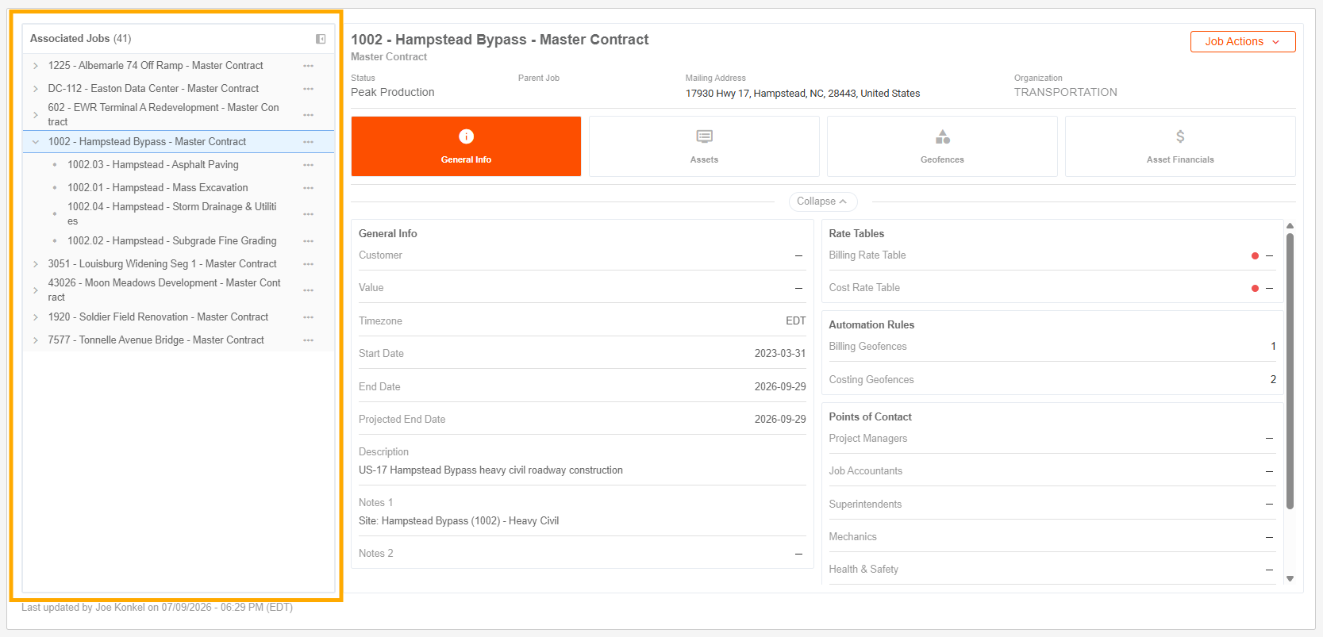1323x637 pixels.
Task: Open more options for 1225 - Albemarle job
Action: tap(308, 66)
